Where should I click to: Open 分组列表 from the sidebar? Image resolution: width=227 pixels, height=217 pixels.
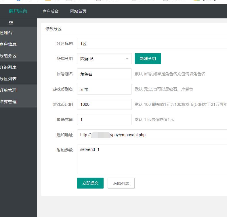(x=8, y=67)
